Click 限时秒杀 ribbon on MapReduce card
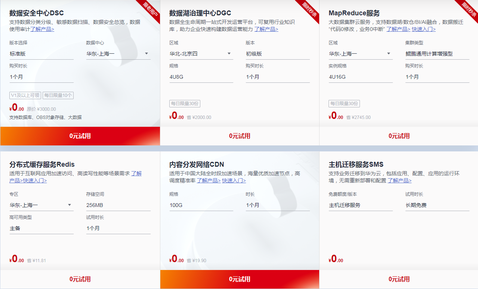Screen dimensions: 478x289 pos(469,9)
